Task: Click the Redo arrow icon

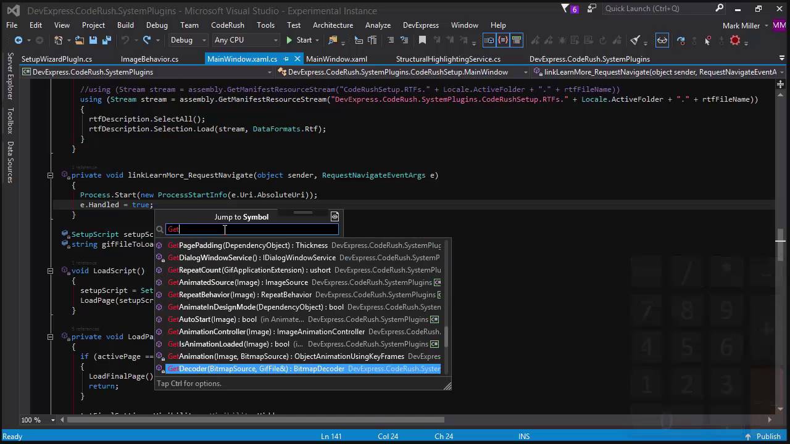Action: 147,40
